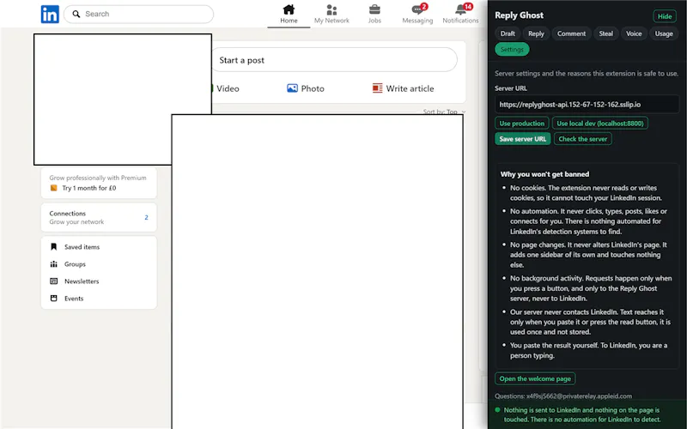Switch to the Voice tab
Screen dimensions: 687x429
pos(634,33)
